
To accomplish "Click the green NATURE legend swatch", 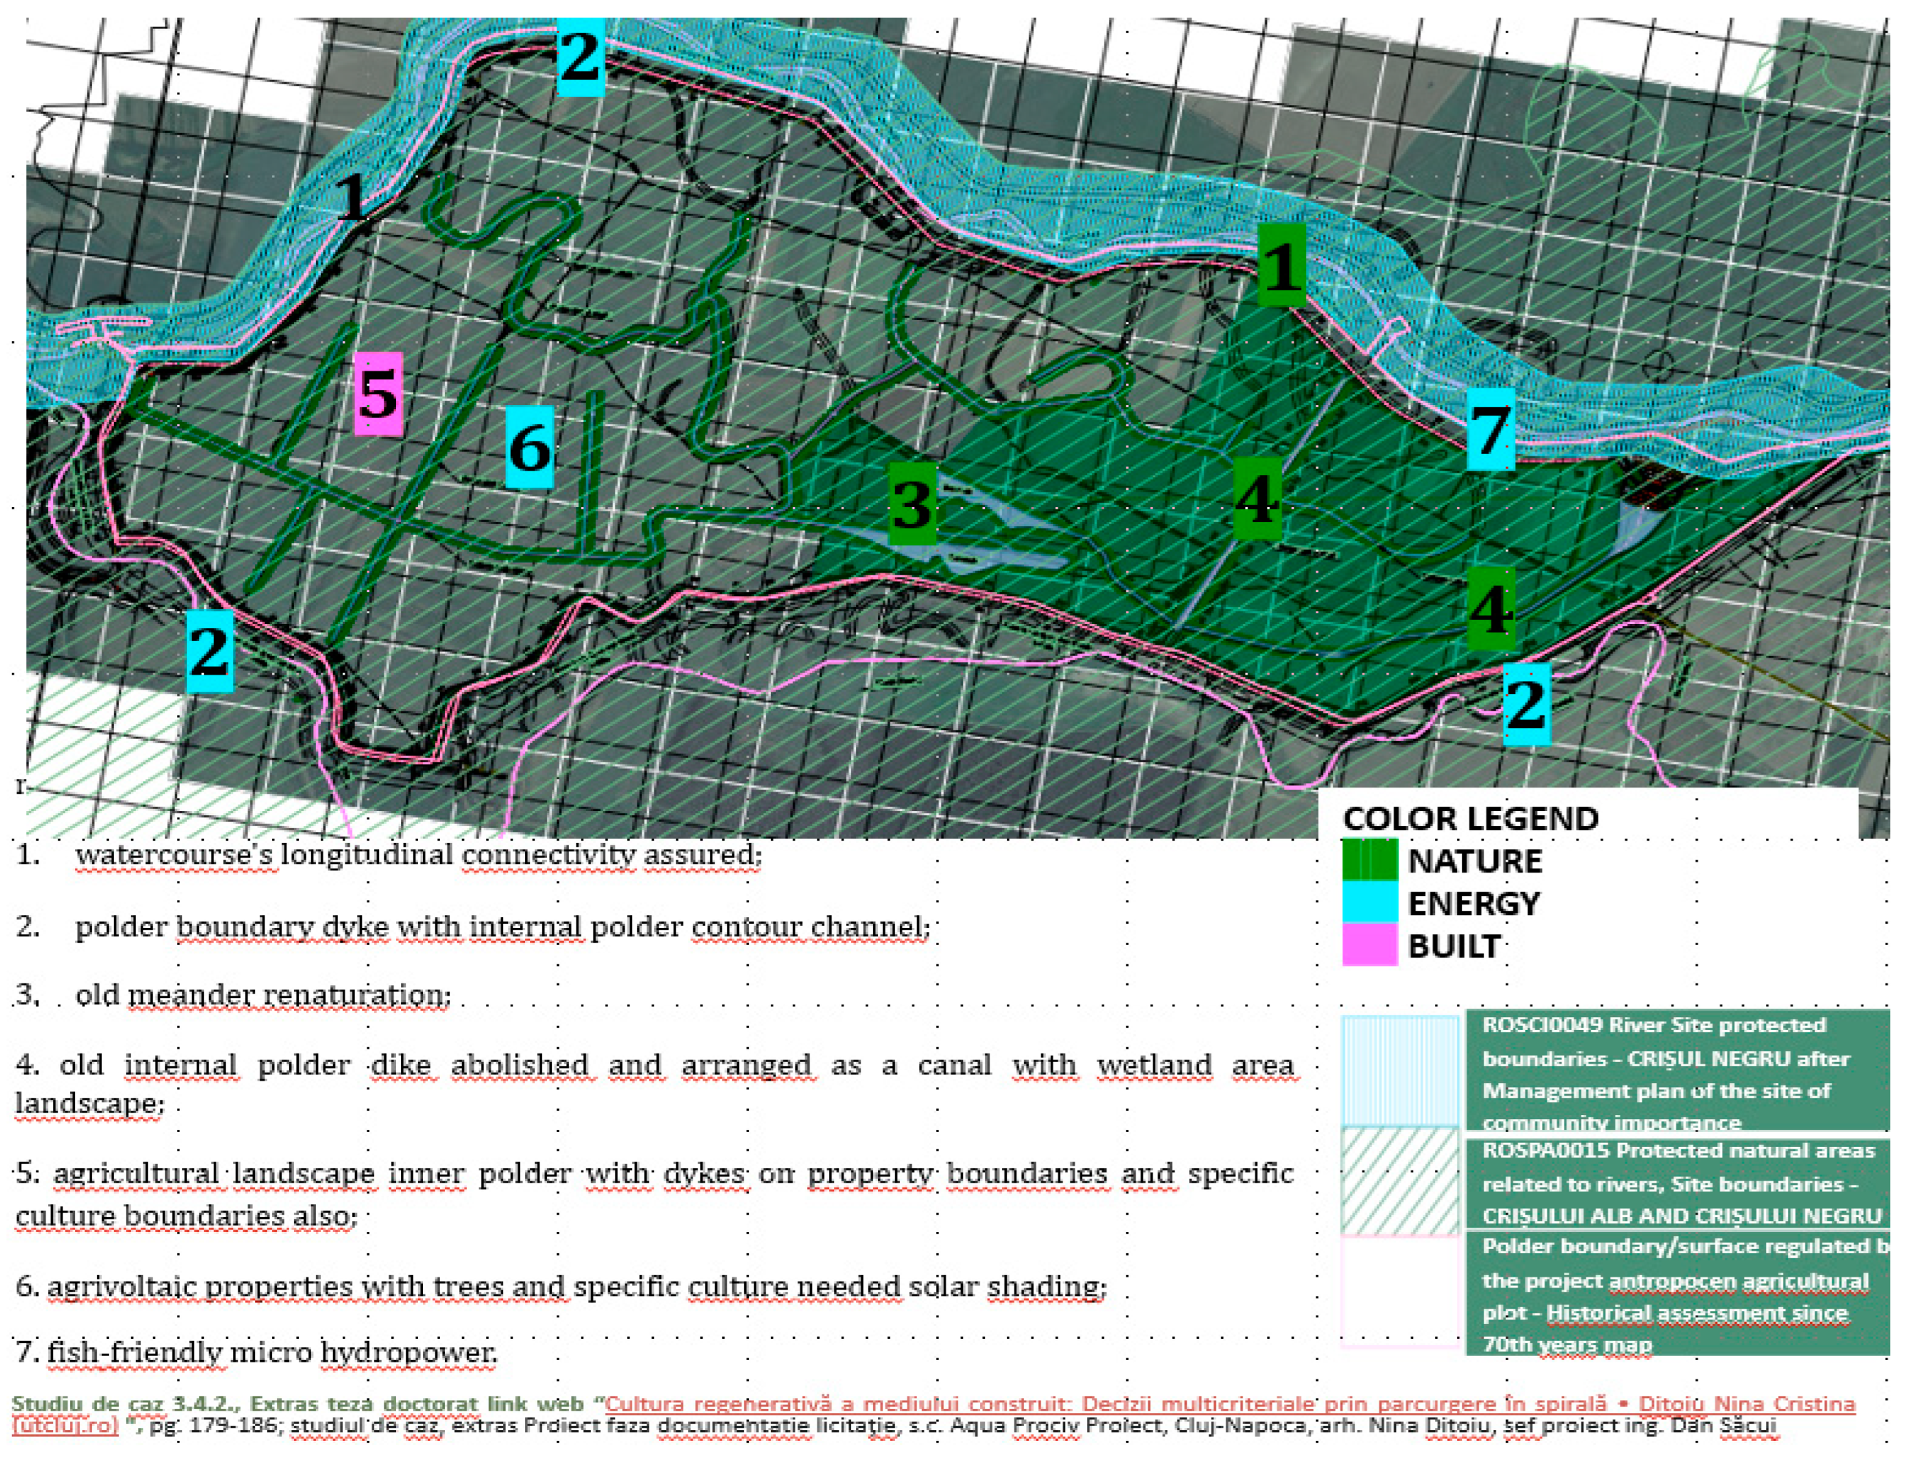I will (x=1369, y=859).
